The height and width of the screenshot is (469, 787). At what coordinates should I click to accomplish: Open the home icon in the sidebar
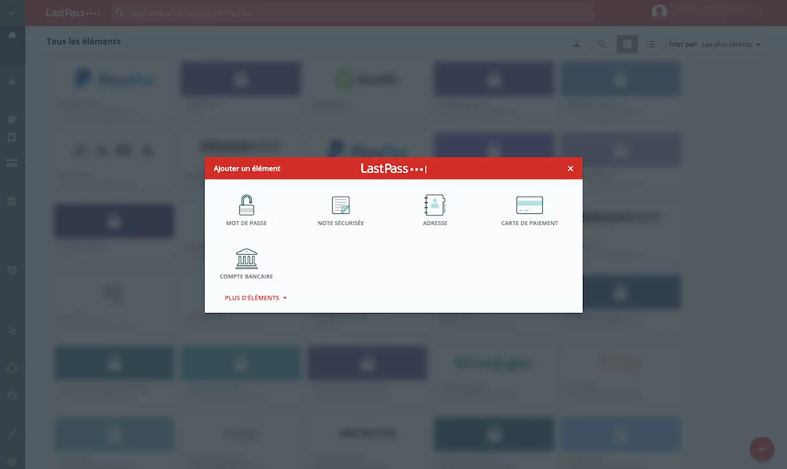click(x=12, y=35)
